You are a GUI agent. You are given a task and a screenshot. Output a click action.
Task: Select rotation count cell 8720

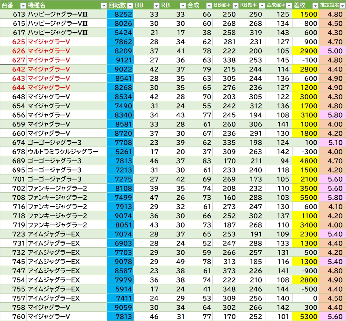[x=120, y=133]
